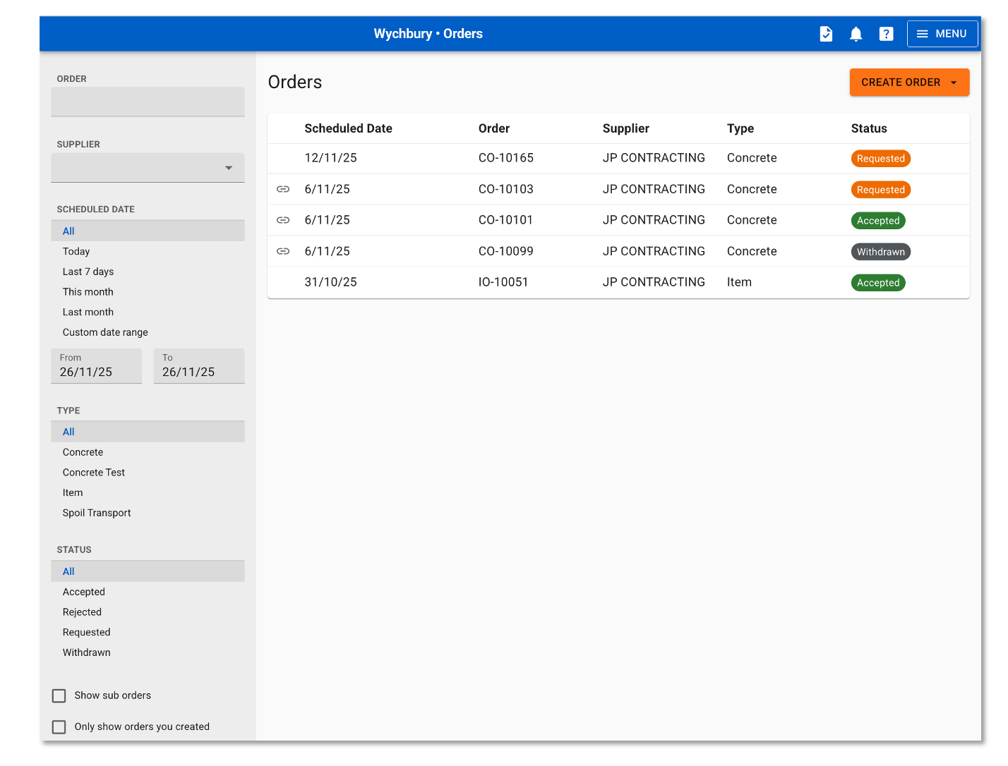Click the link icon for order CO-10099

[283, 251]
